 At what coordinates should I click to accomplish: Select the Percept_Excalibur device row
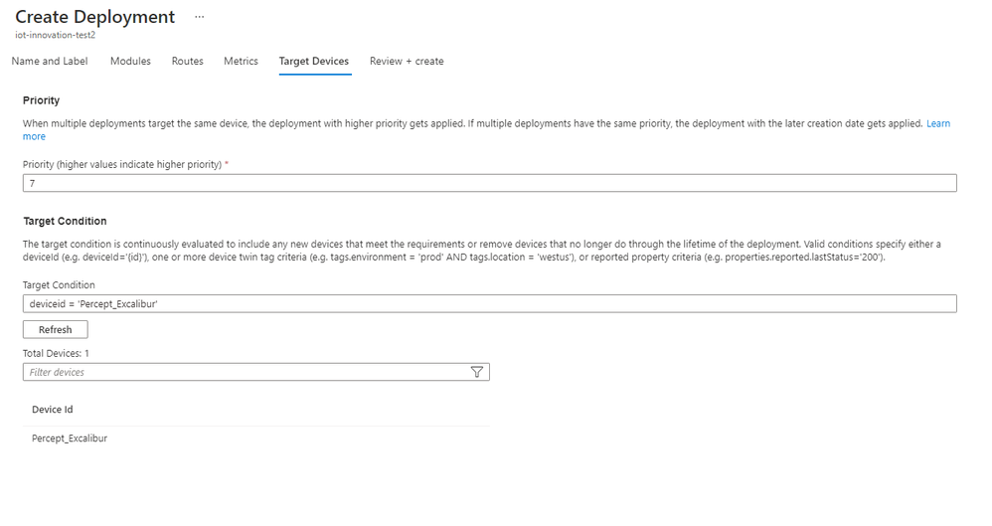coord(70,438)
